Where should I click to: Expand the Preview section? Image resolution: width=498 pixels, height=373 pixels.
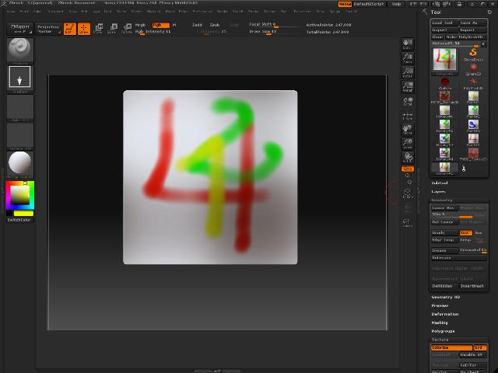pyautogui.click(x=440, y=305)
